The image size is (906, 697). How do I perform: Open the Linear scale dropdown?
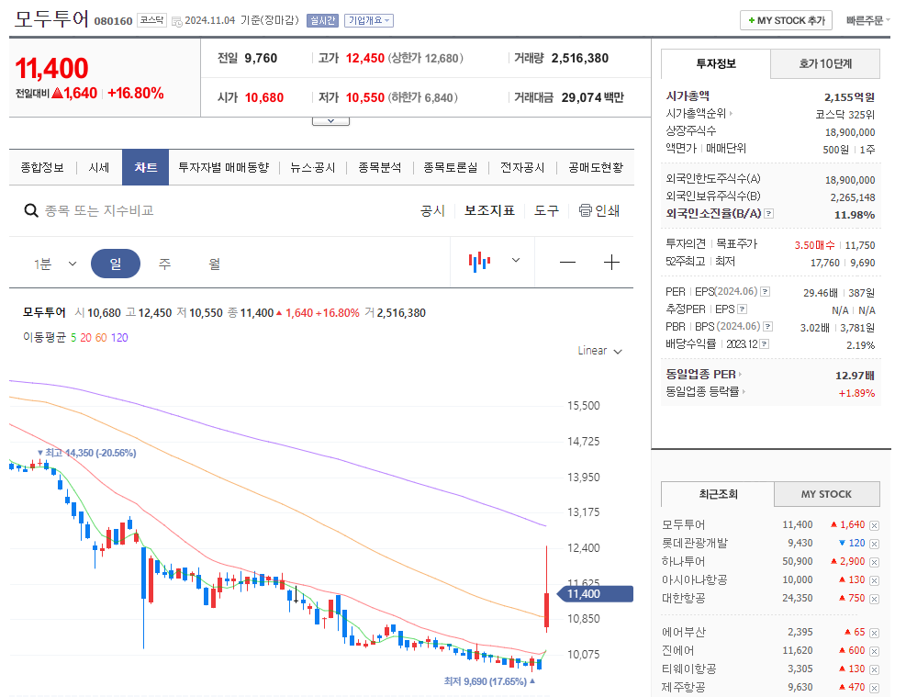tap(599, 351)
